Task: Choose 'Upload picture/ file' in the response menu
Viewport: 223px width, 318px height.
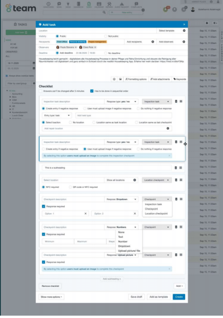Action: coord(129,251)
